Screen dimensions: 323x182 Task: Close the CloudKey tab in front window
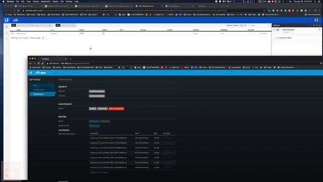coord(66,59)
